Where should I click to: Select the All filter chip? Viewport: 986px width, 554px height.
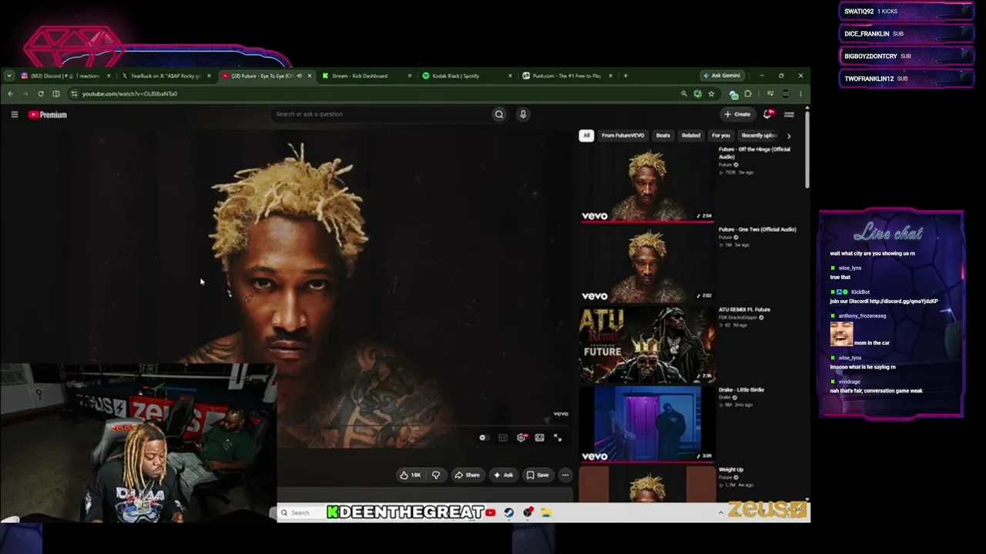click(586, 135)
